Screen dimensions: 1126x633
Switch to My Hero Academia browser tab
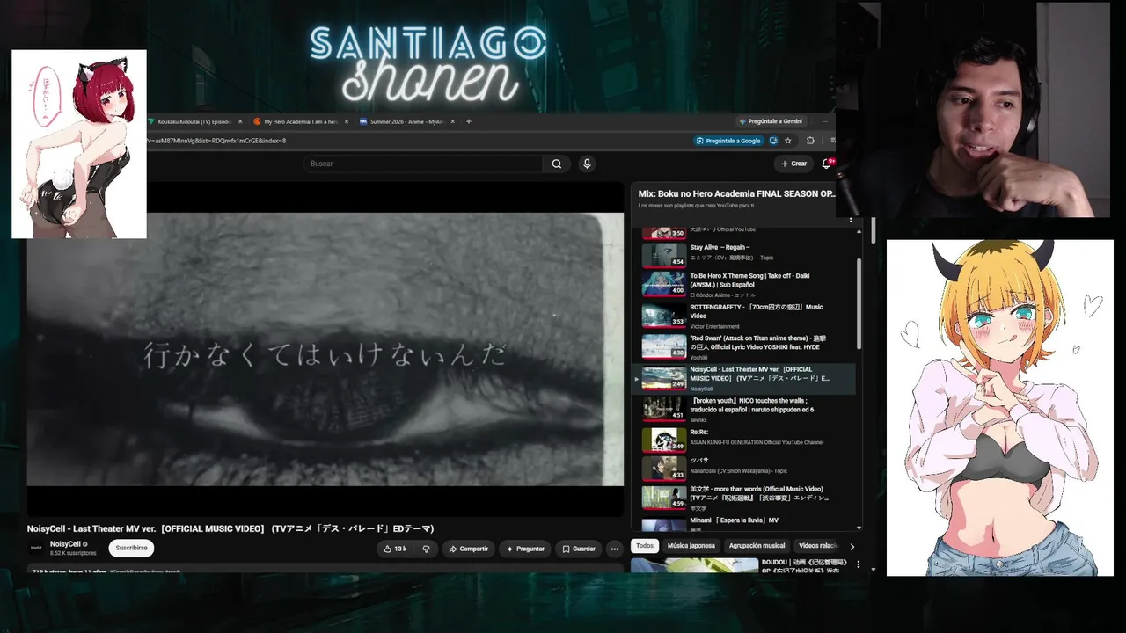(x=301, y=121)
